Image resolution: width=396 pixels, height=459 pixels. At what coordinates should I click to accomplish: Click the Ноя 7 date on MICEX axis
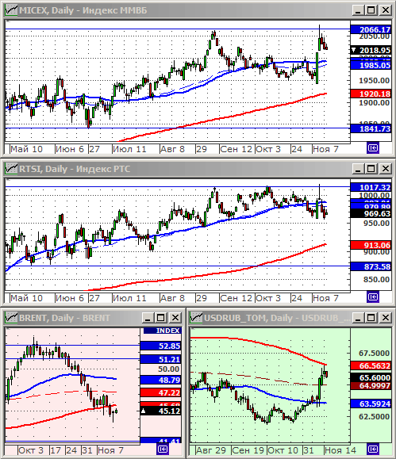tap(325, 149)
